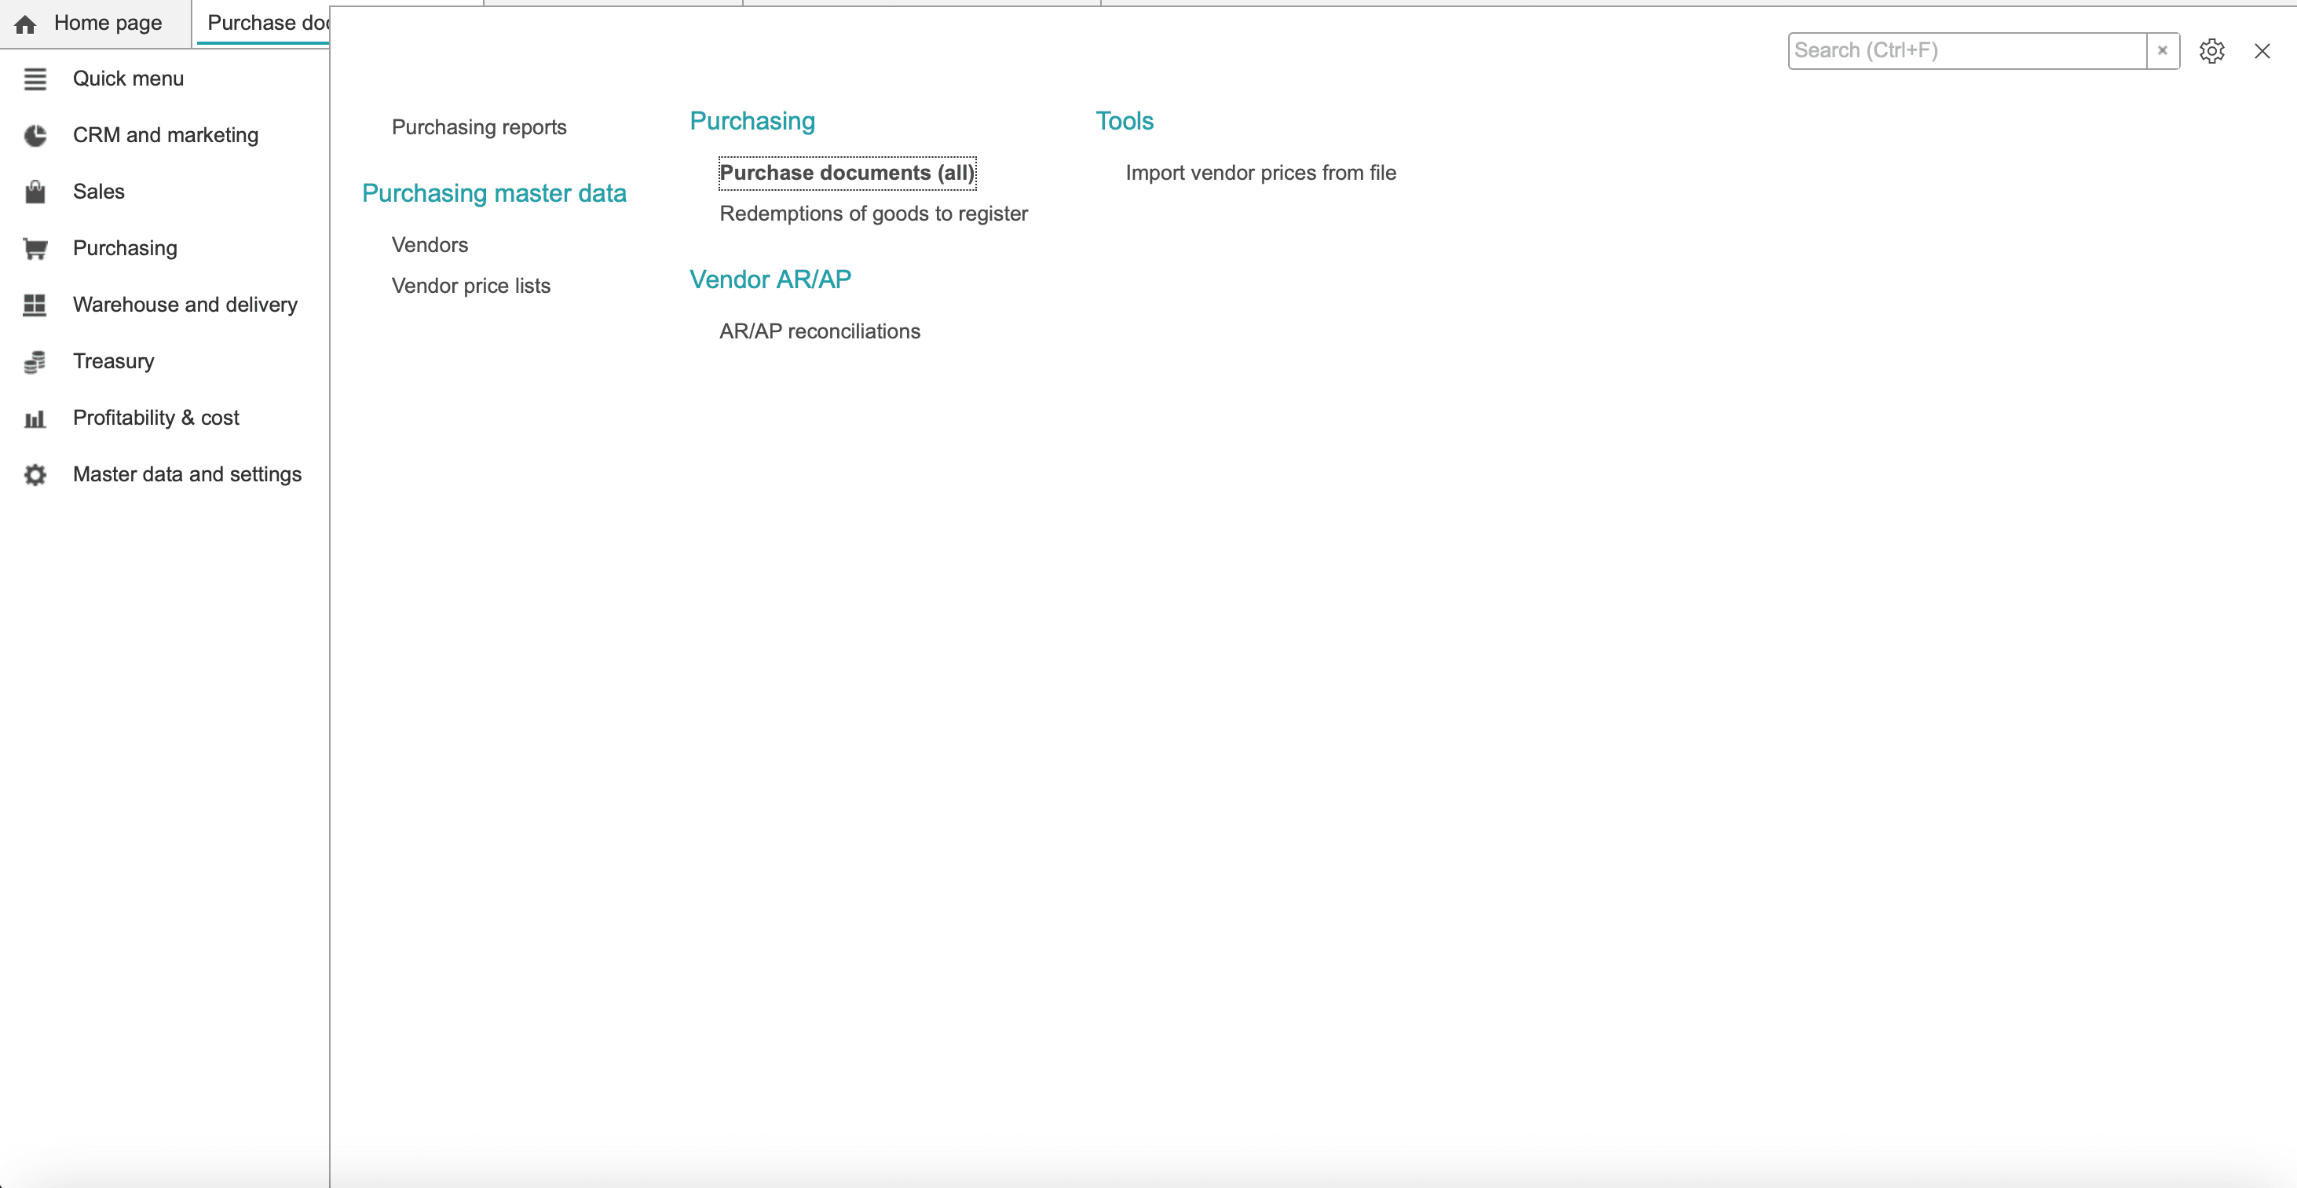Click the CRM and marketing pie icon
Viewport: 2297px width, 1188px height.
pos(35,136)
